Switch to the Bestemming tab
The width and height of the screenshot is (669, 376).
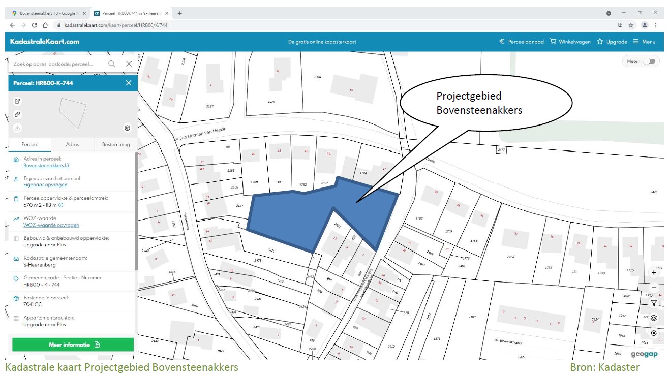[116, 144]
